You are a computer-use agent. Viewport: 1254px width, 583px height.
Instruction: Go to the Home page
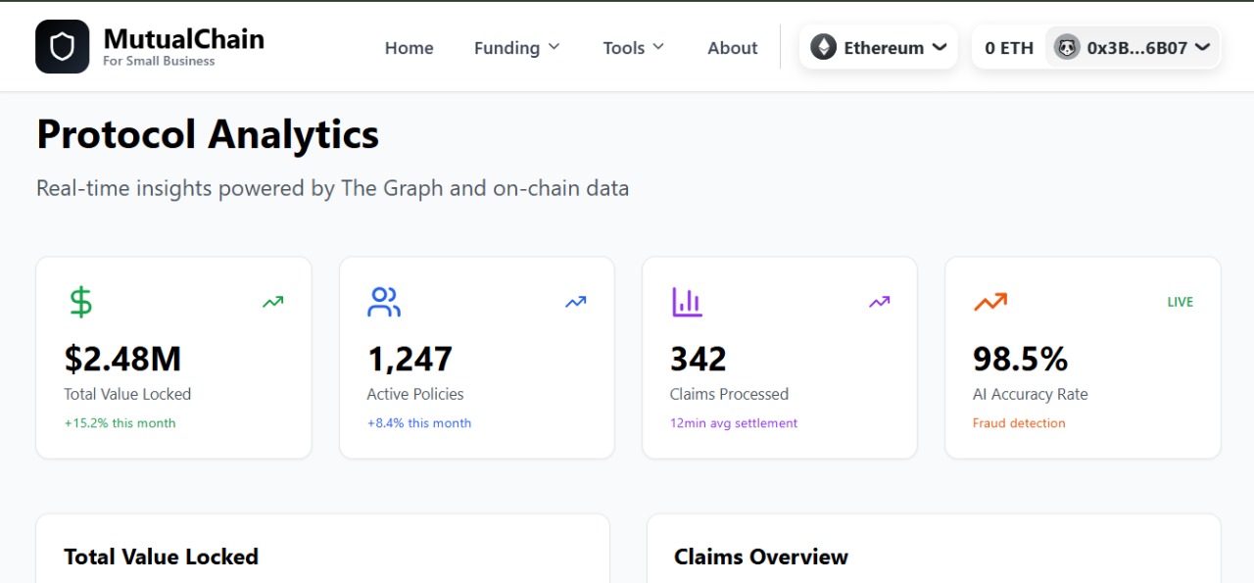[x=409, y=47]
